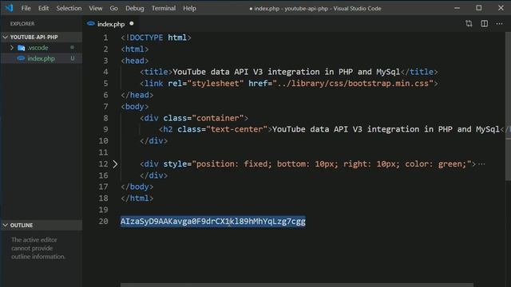Close the Visual Studio Code window
Viewport: 511px width, 287px height.
pos(501,8)
